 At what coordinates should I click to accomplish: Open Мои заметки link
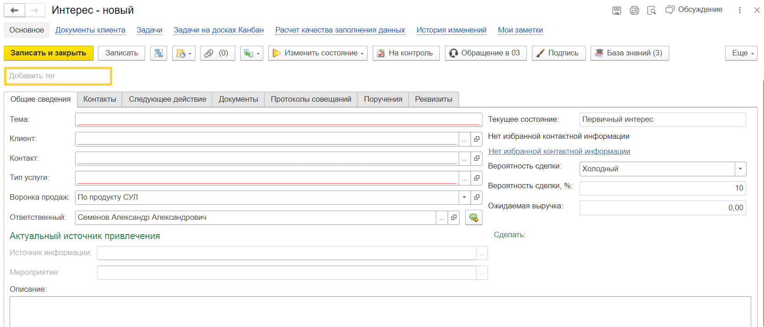(520, 30)
